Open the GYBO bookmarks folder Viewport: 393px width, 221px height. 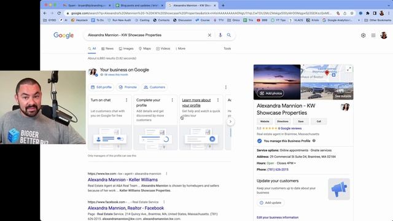pos(50,20)
